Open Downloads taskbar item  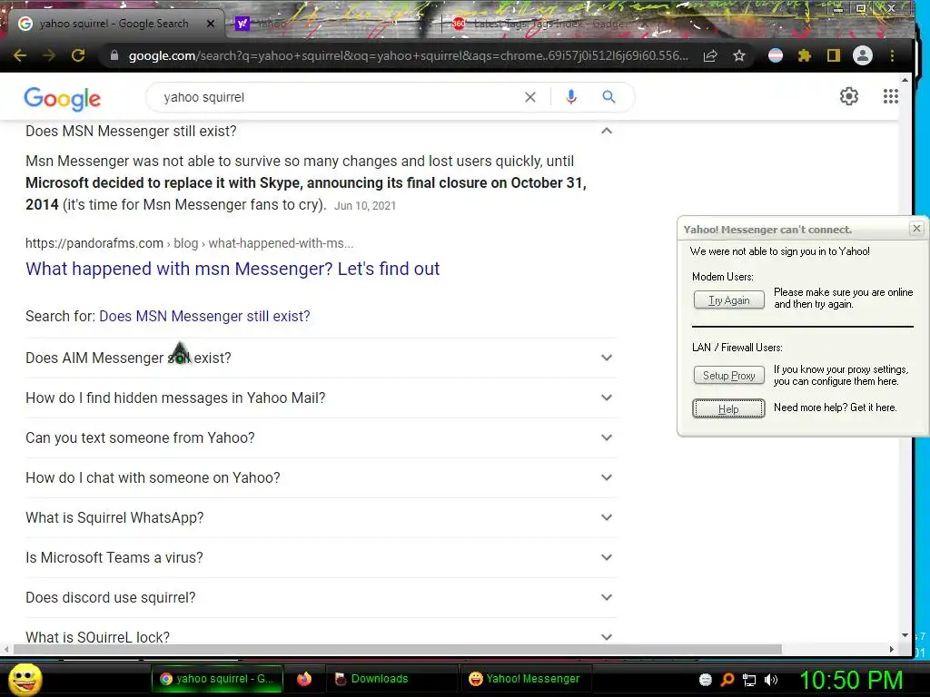coord(391,679)
